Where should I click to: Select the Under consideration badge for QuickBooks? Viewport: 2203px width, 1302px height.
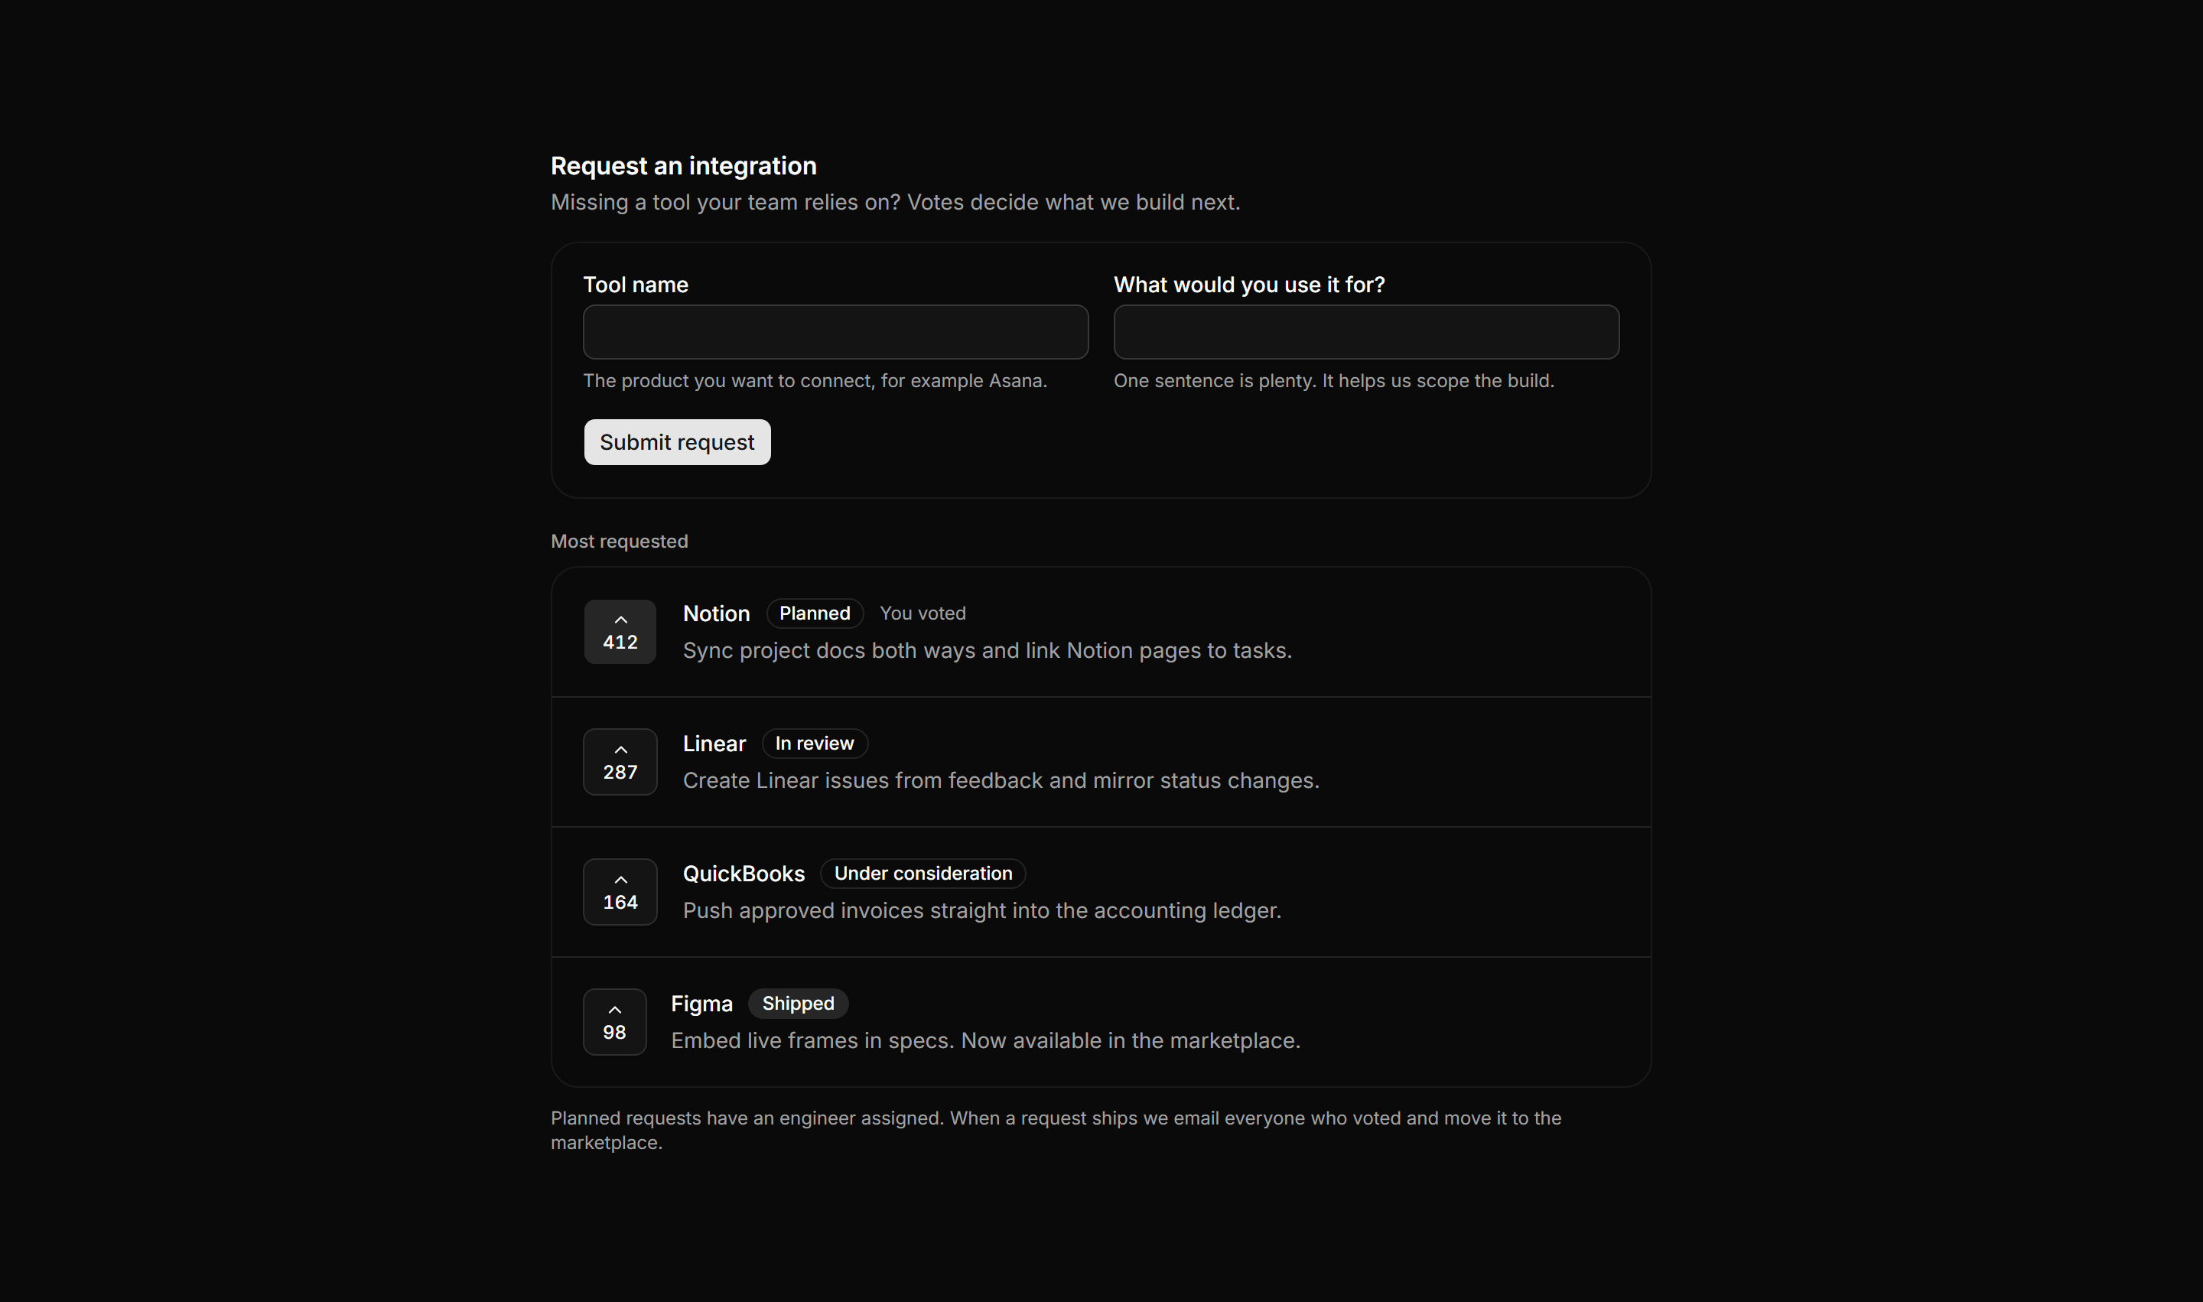click(923, 873)
